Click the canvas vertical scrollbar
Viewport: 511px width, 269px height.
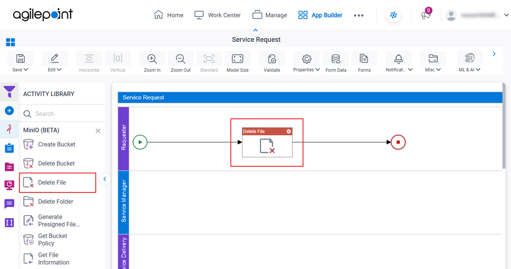click(x=504, y=126)
